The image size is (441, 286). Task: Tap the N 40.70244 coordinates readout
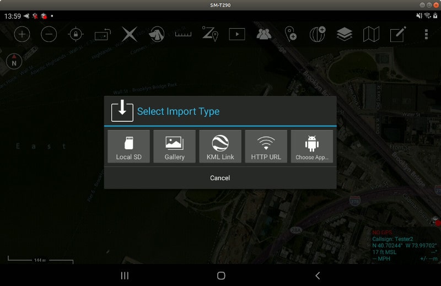[x=405, y=246]
